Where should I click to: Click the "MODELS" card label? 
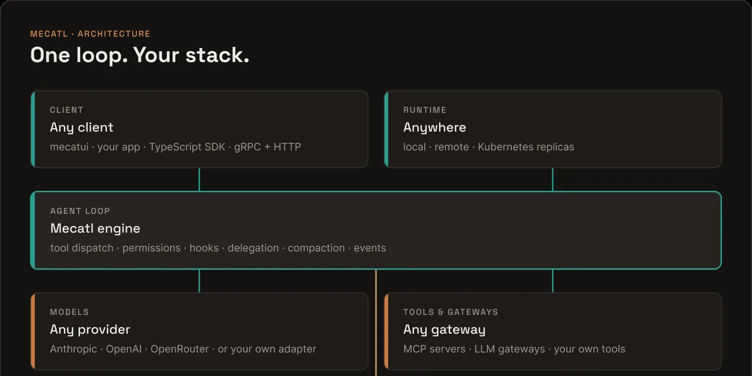[x=70, y=312]
